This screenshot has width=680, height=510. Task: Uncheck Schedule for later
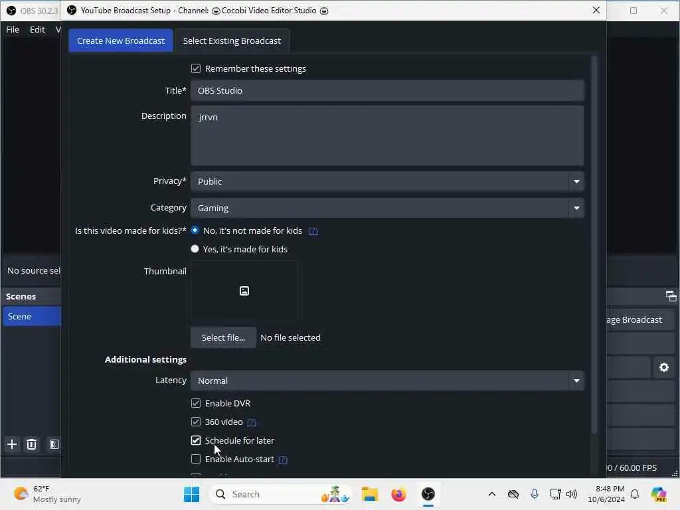point(196,441)
